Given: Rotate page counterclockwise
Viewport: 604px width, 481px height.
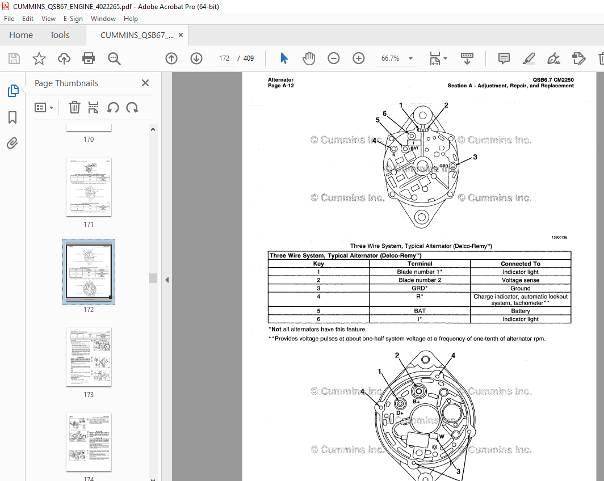Looking at the screenshot, I should (x=113, y=107).
